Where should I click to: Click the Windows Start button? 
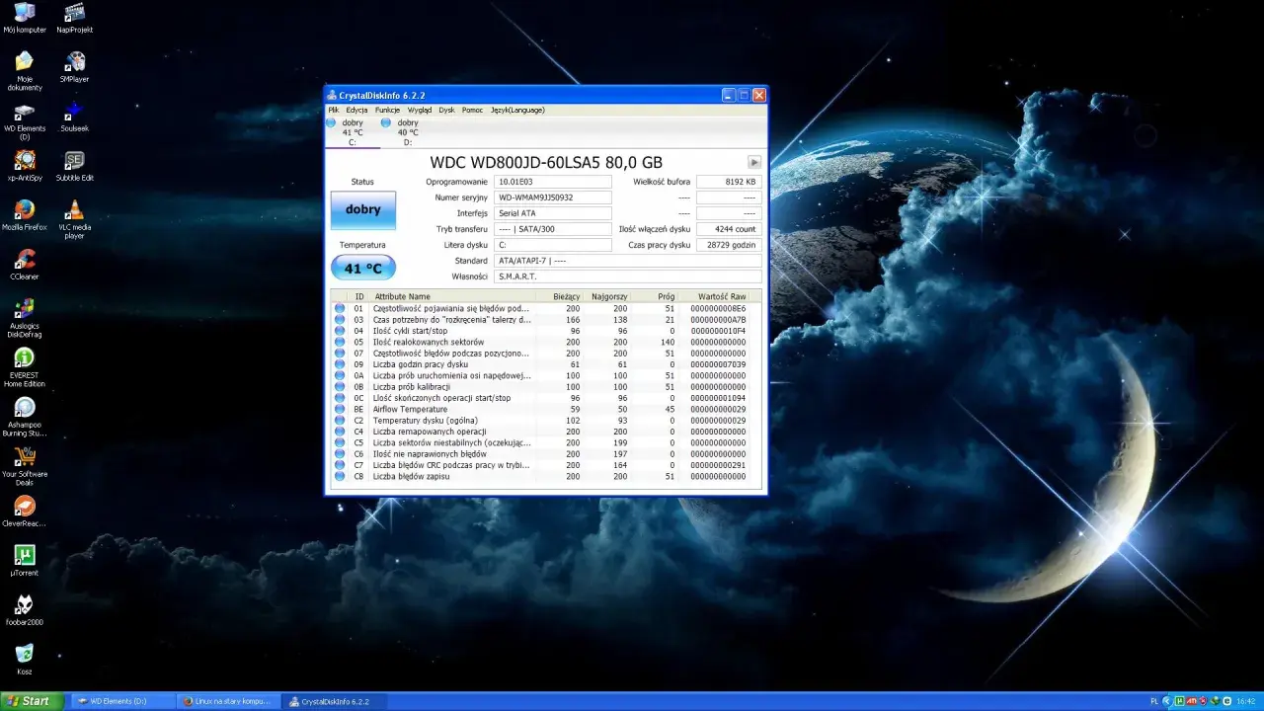point(32,701)
